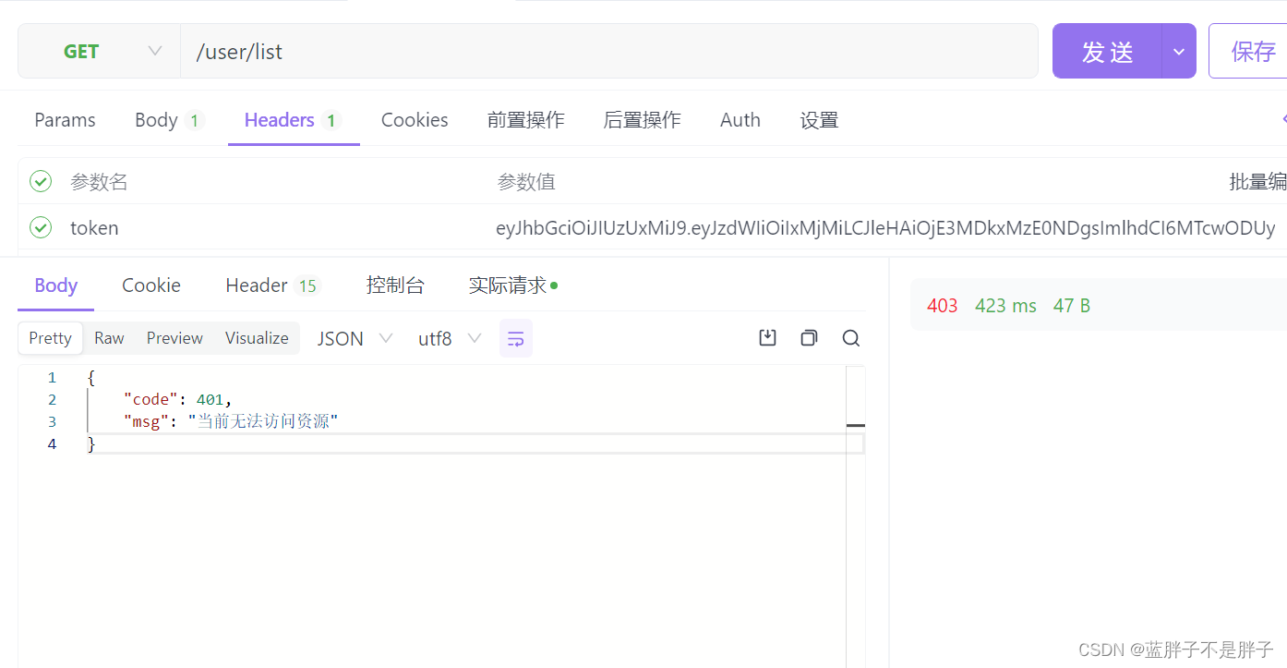Open the response Cookie tab
1287x668 pixels.
tap(151, 285)
